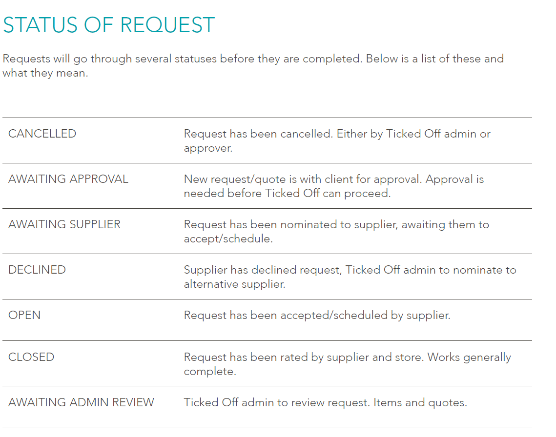Image resolution: width=556 pixels, height=437 pixels.
Task: Click the AWAITING ADMIN REVIEW description text
Action: coord(325,402)
